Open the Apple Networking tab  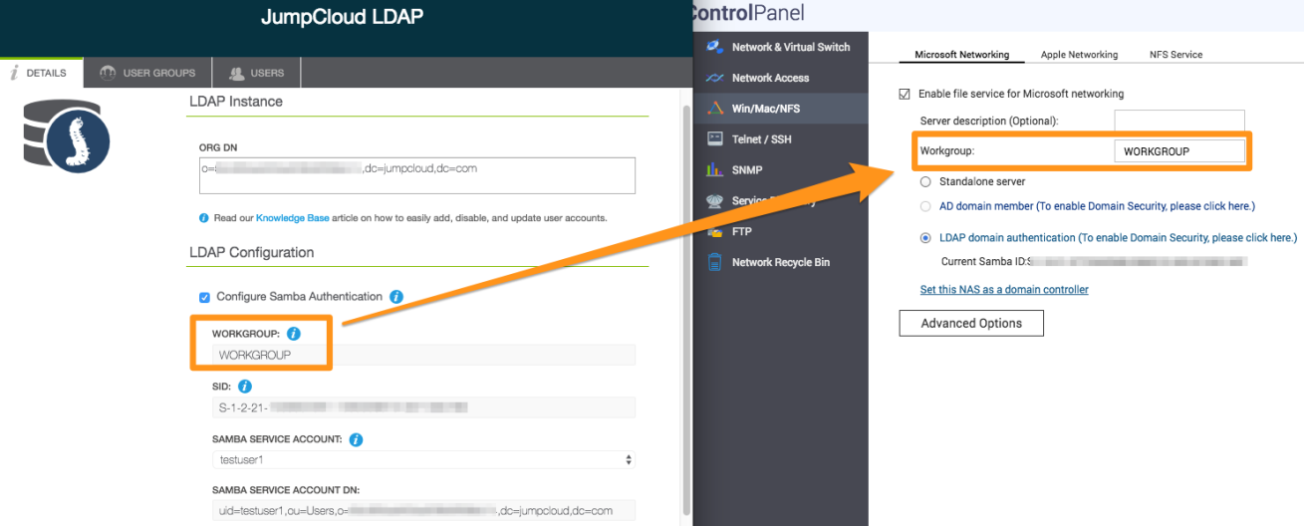click(1079, 55)
